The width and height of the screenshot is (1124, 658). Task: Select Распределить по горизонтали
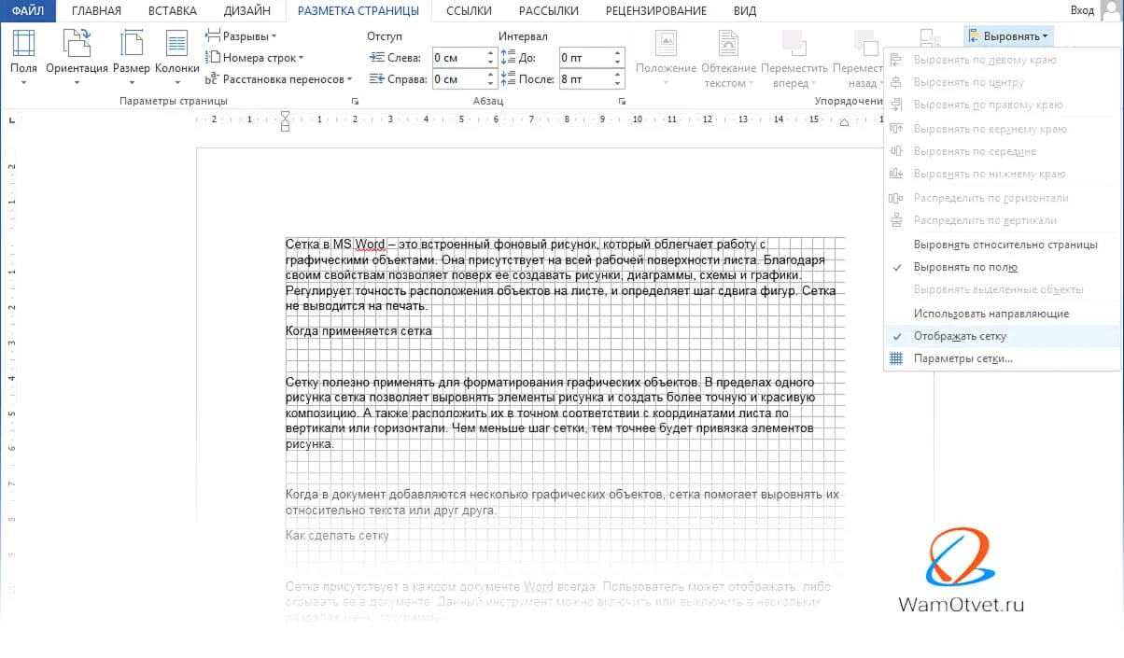tap(1003, 198)
